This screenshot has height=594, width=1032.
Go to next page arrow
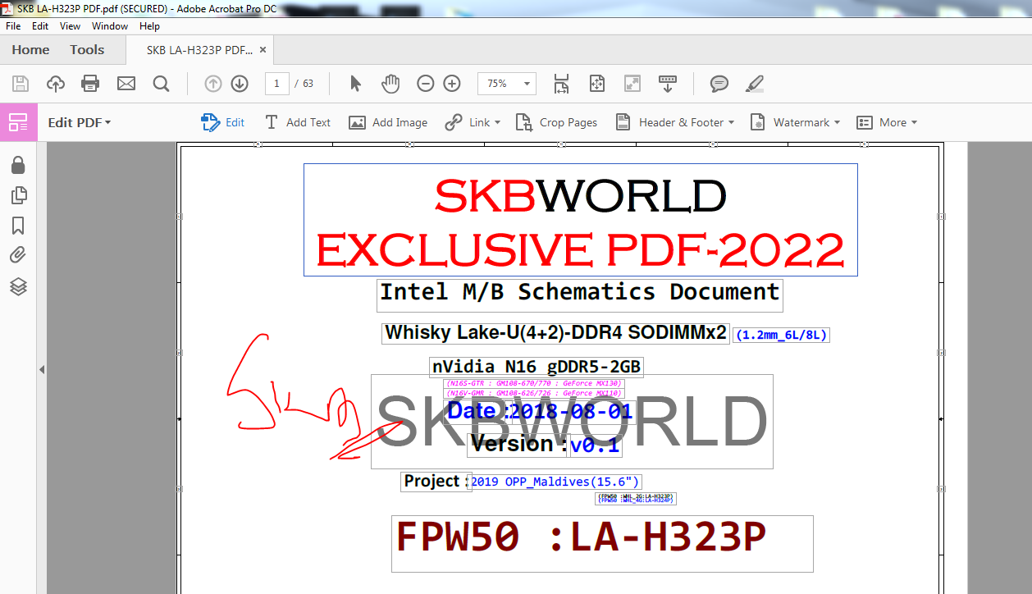click(240, 83)
